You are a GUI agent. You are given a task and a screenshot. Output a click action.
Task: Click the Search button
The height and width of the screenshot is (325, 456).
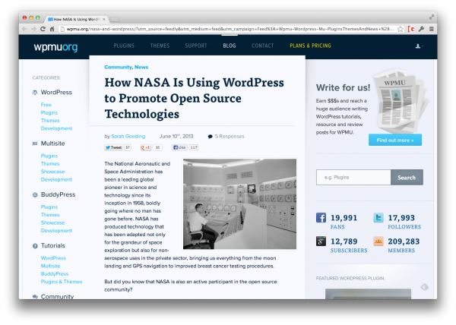point(407,177)
